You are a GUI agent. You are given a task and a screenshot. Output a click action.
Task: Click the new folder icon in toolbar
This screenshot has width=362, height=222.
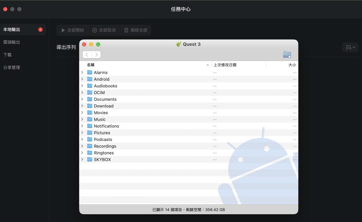pyautogui.click(x=287, y=55)
